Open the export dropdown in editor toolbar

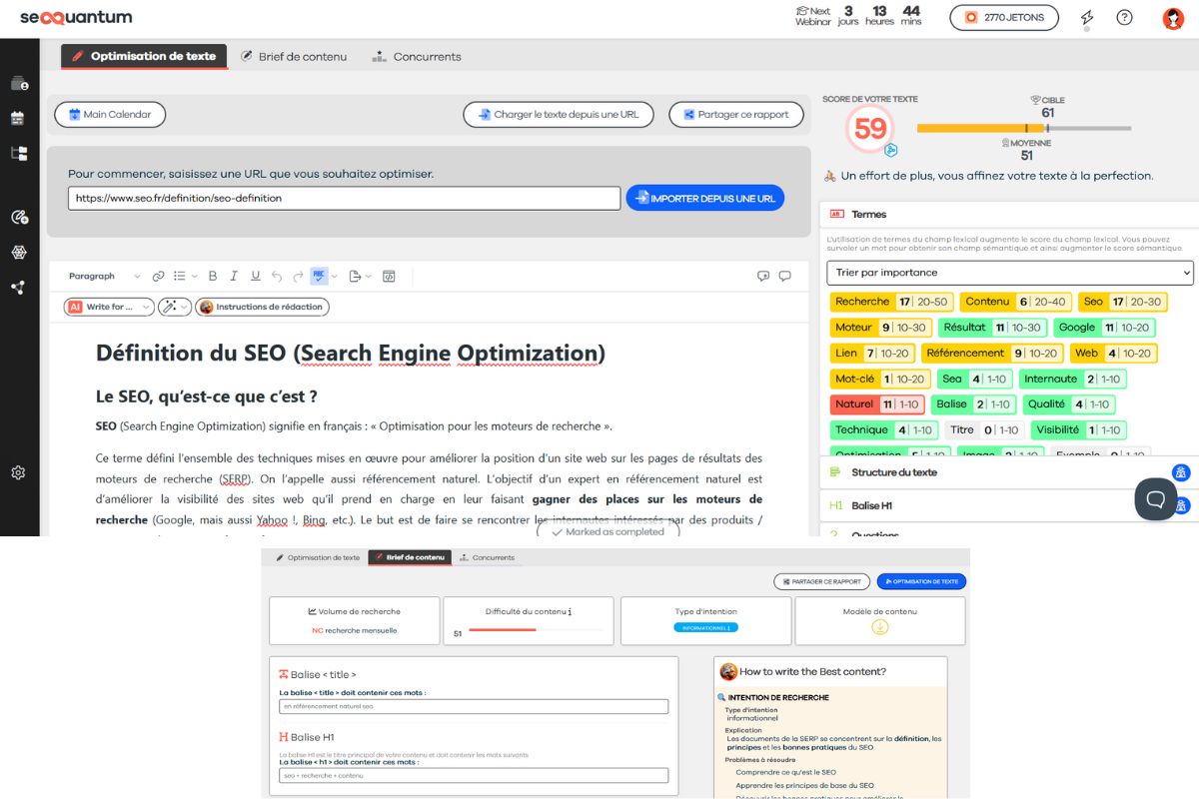click(360, 276)
